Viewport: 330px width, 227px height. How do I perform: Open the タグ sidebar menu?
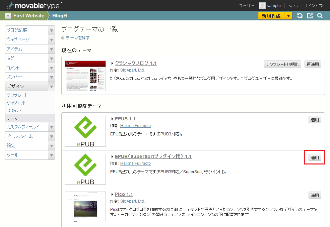click(x=27, y=58)
